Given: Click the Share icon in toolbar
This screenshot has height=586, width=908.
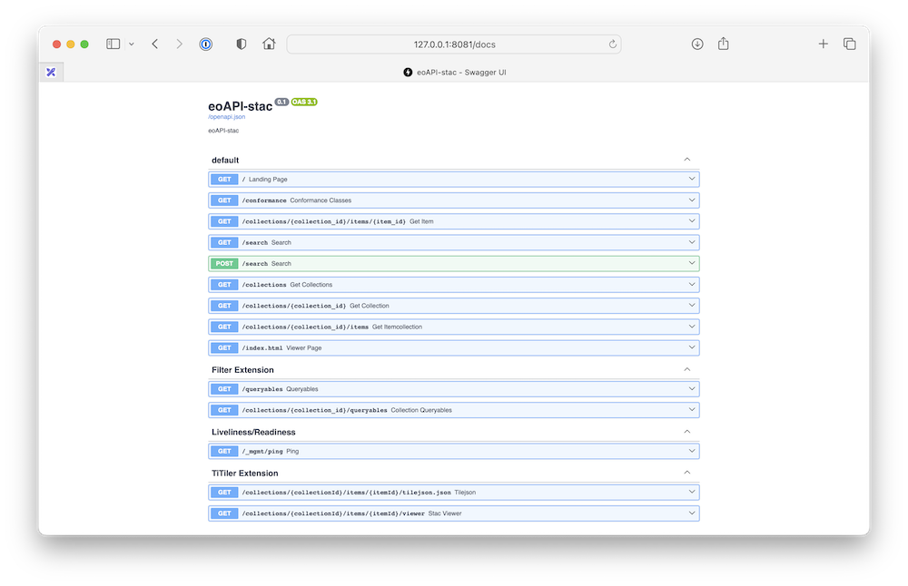Looking at the screenshot, I should (x=724, y=44).
